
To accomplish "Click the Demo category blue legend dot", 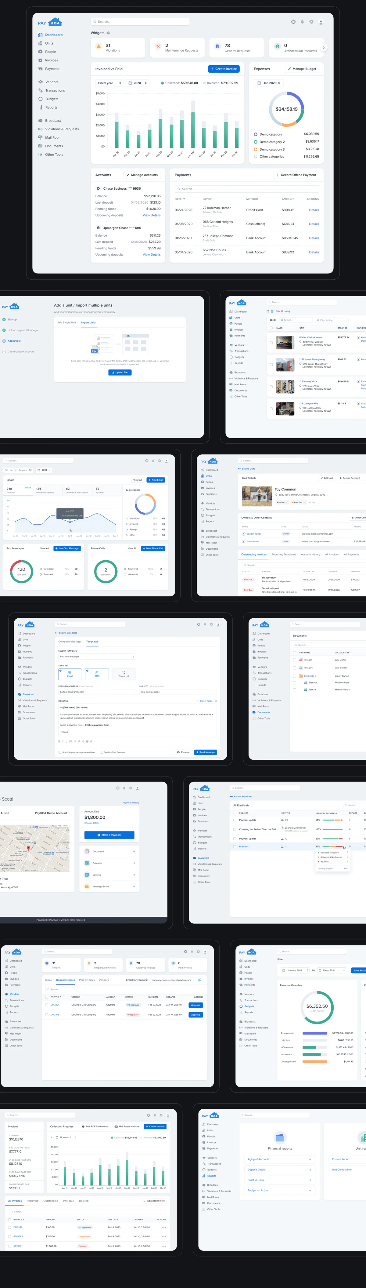I will click(256, 134).
